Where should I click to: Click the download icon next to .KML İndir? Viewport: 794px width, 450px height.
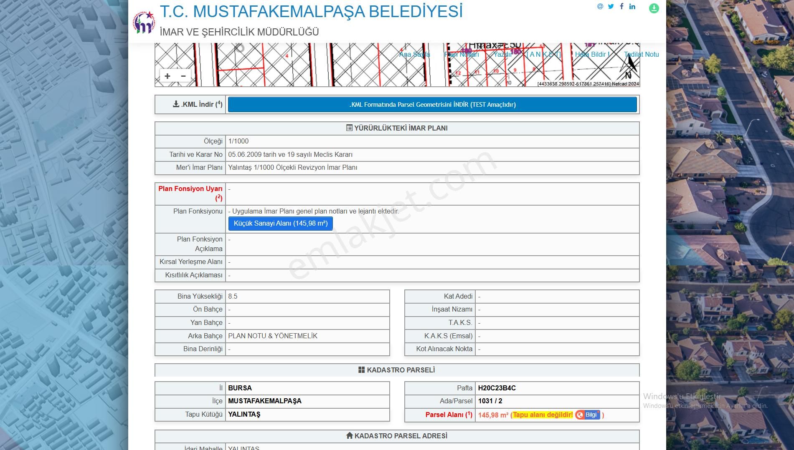coord(175,104)
